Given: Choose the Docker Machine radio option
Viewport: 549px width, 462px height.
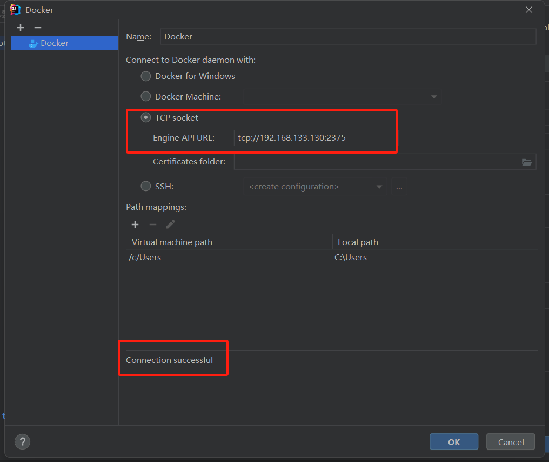Looking at the screenshot, I should (146, 97).
